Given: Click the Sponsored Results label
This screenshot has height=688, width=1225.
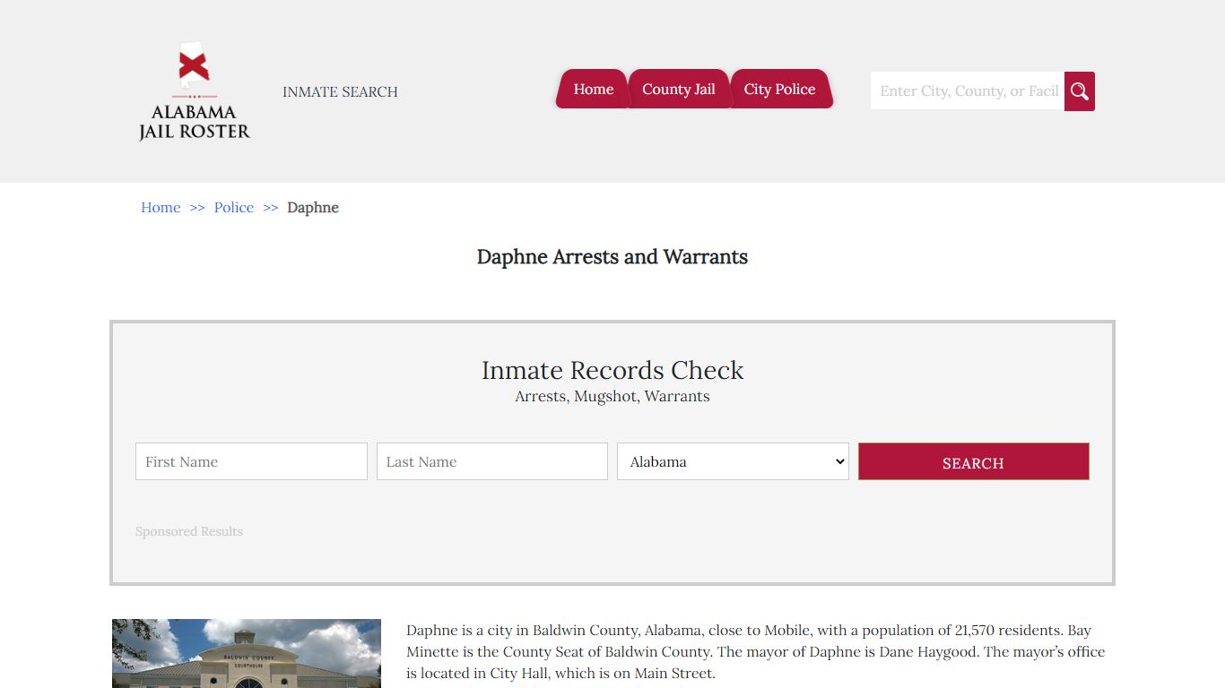Looking at the screenshot, I should click(x=189, y=531).
